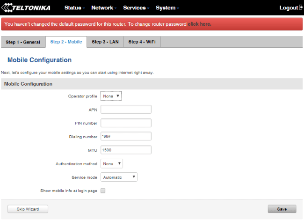The width and height of the screenshot is (304, 221).
Task: Click the 'click here' password link
Action: [x=200, y=24]
